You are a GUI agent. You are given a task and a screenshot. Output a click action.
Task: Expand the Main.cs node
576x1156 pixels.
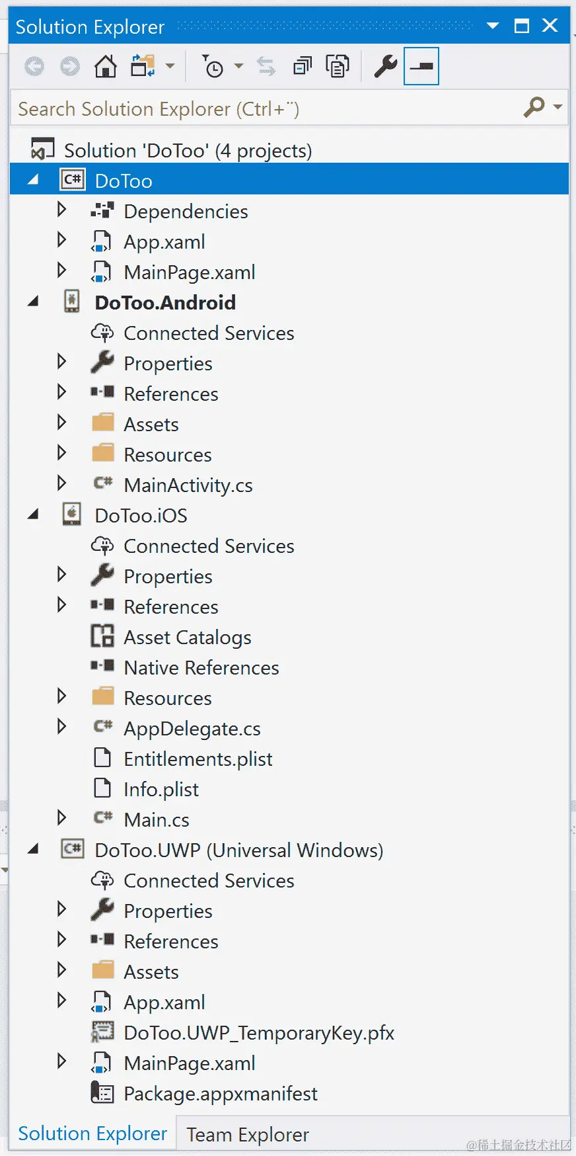tap(62, 819)
